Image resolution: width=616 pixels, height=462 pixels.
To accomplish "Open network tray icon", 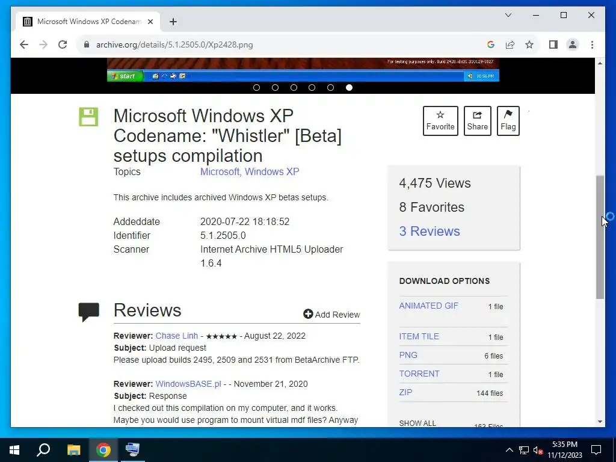I will click(x=524, y=450).
